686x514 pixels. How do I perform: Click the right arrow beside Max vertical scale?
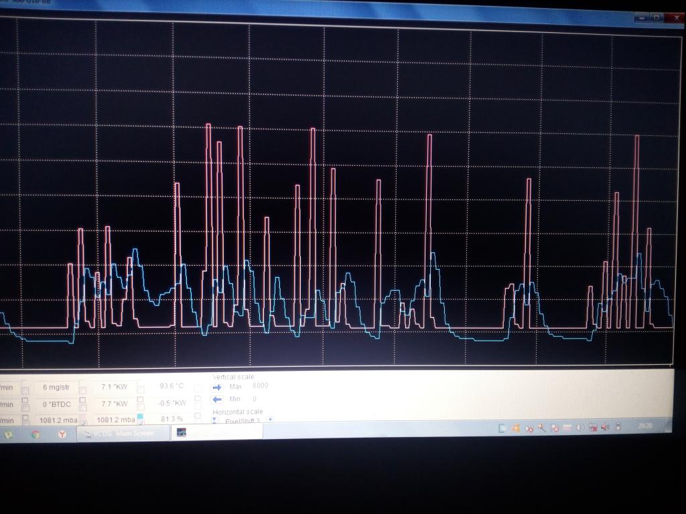[x=217, y=388]
